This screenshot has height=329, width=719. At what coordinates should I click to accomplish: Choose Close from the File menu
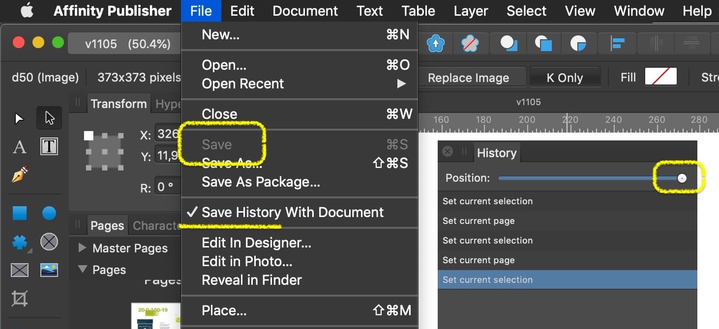click(x=300, y=114)
